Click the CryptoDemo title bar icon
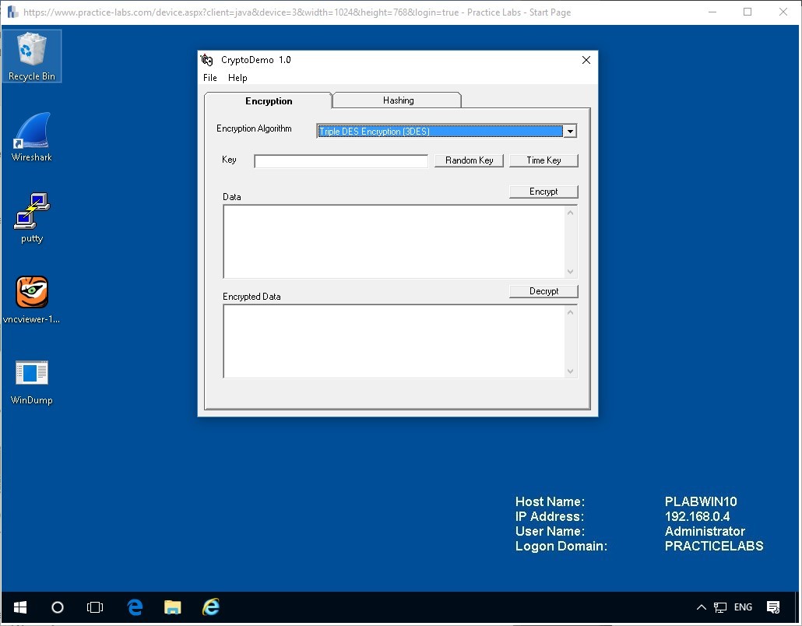 click(x=207, y=59)
